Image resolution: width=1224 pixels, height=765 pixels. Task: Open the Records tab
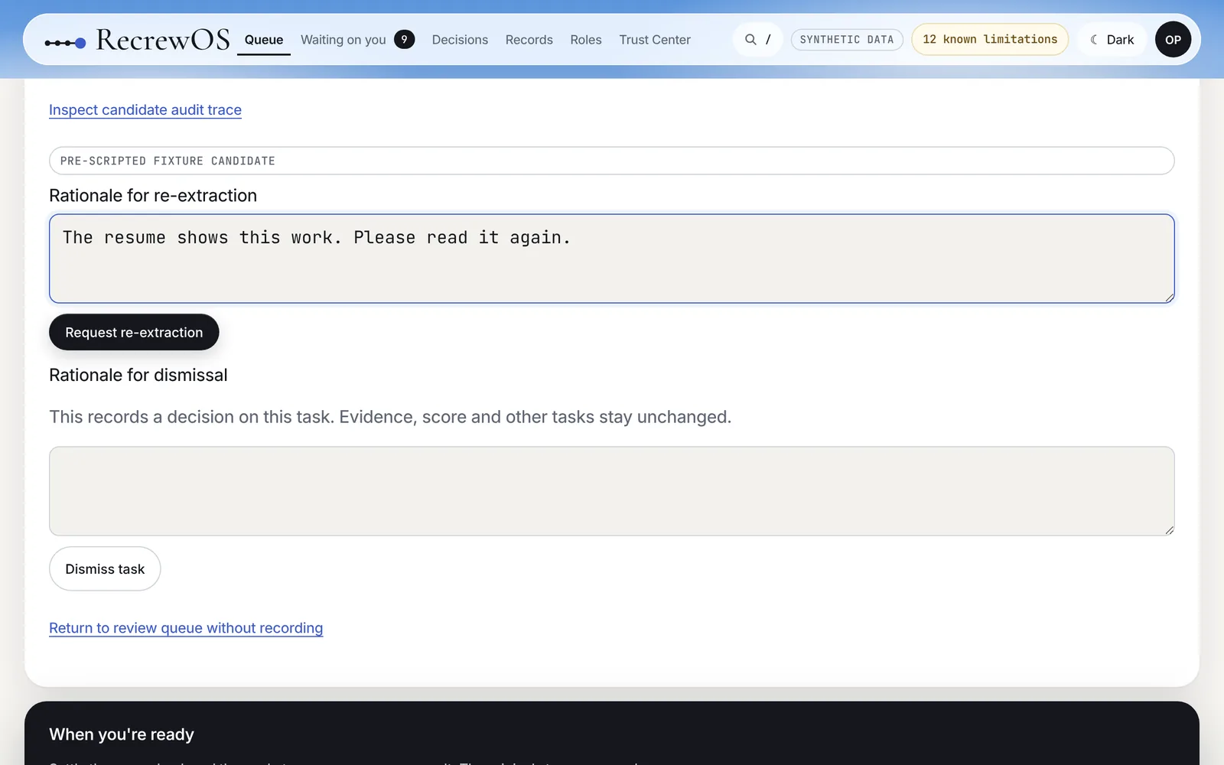click(x=529, y=40)
